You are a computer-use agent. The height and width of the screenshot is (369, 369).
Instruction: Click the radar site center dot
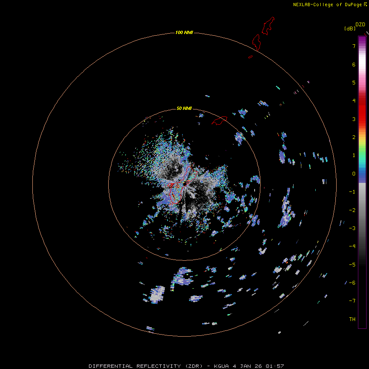184,184
